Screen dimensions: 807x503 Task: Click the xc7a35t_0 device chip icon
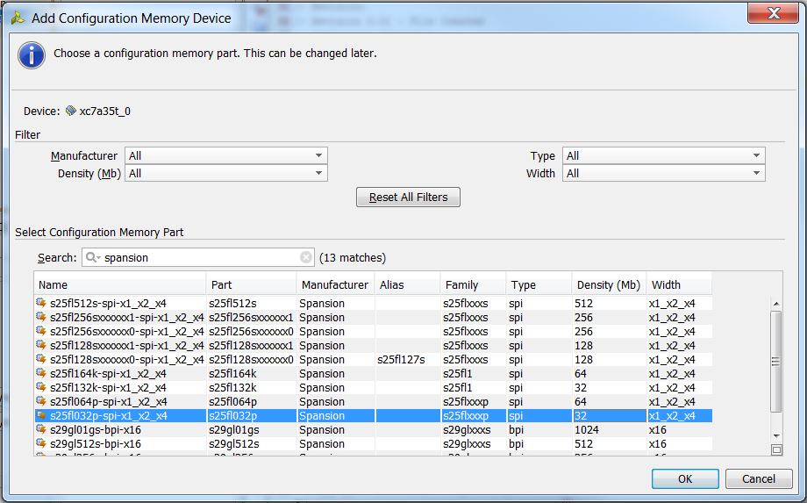(x=70, y=111)
